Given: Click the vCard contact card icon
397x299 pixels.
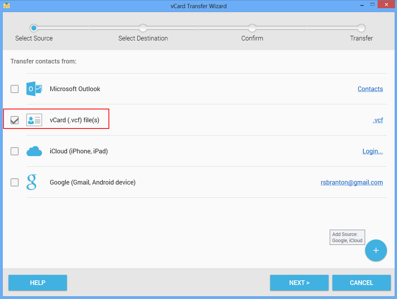Looking at the screenshot, I should point(34,120).
